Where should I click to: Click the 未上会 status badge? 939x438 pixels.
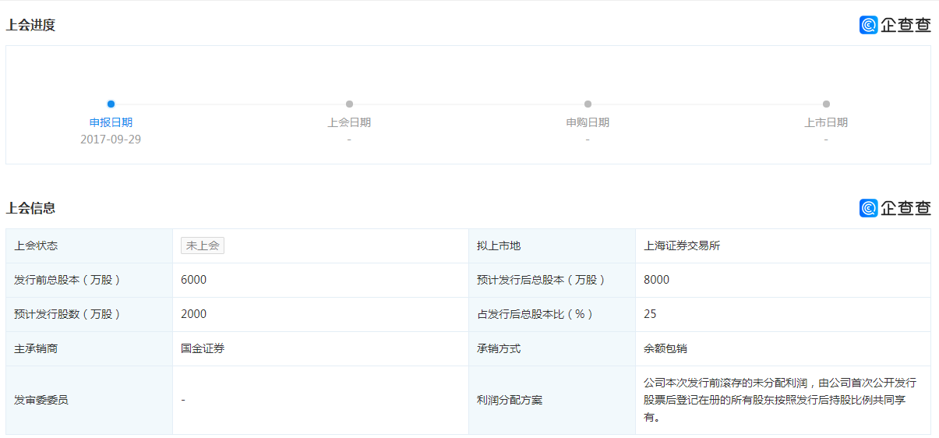click(203, 245)
